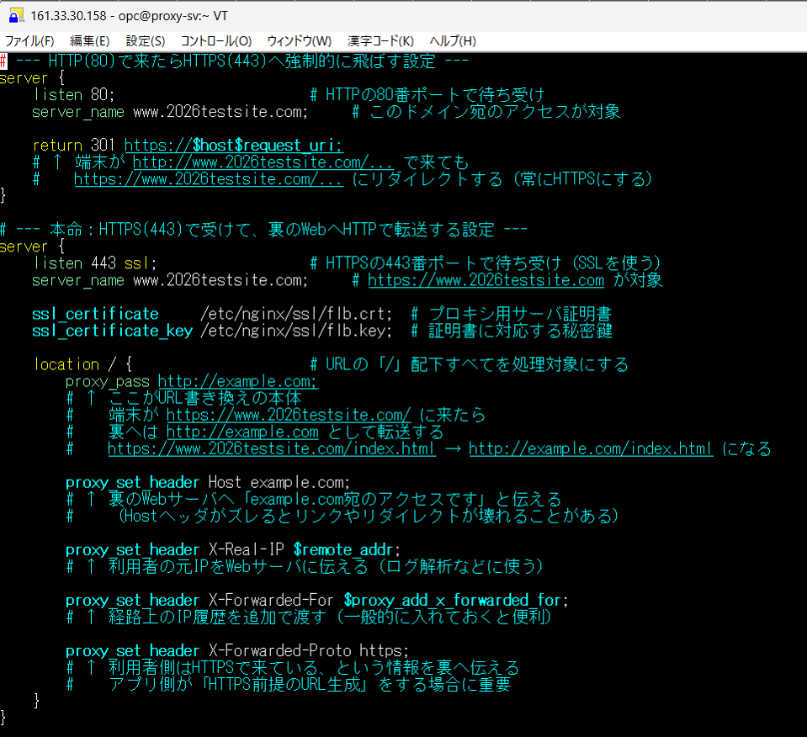
Task: Click the https://$host$request_uri link after return 301
Action: (233, 146)
